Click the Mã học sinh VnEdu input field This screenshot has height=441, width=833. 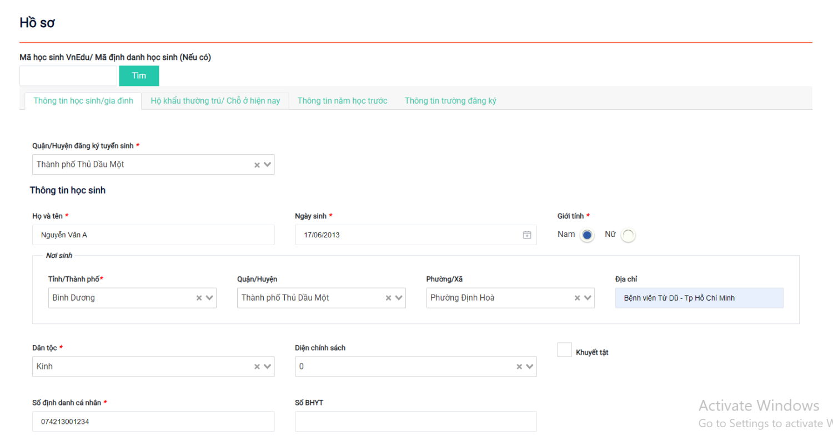[x=68, y=76]
